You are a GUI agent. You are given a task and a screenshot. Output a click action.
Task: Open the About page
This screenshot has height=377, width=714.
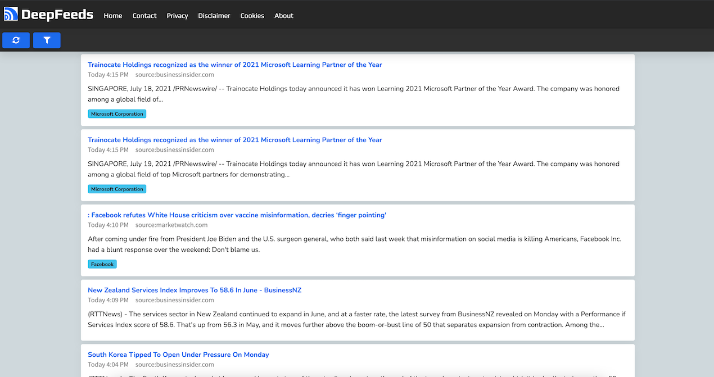pyautogui.click(x=284, y=16)
